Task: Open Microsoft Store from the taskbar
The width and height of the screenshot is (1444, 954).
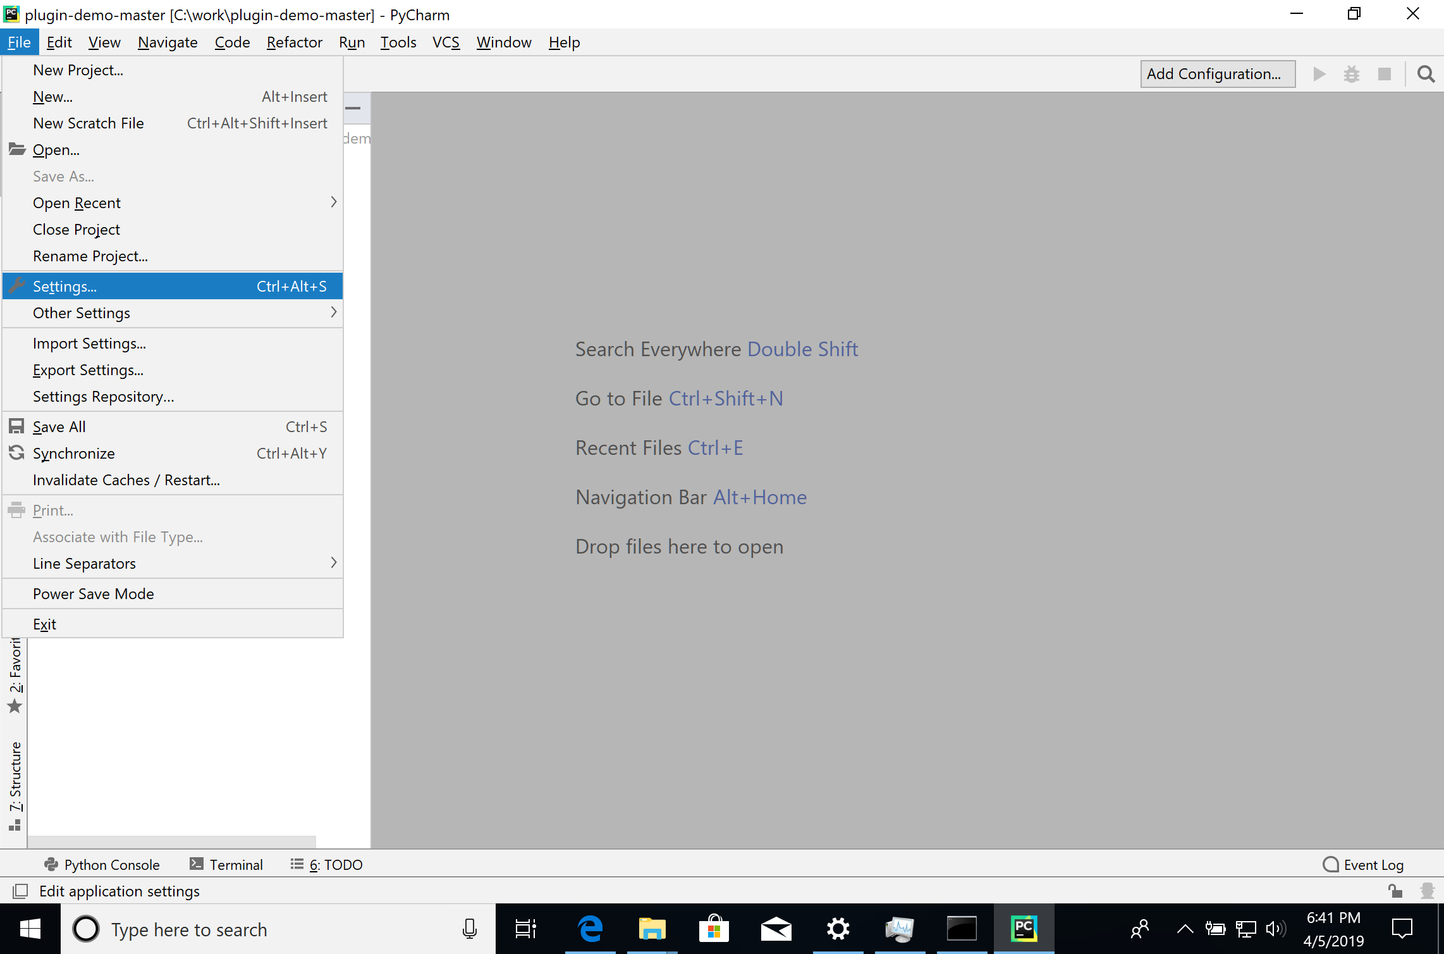Action: tap(714, 929)
